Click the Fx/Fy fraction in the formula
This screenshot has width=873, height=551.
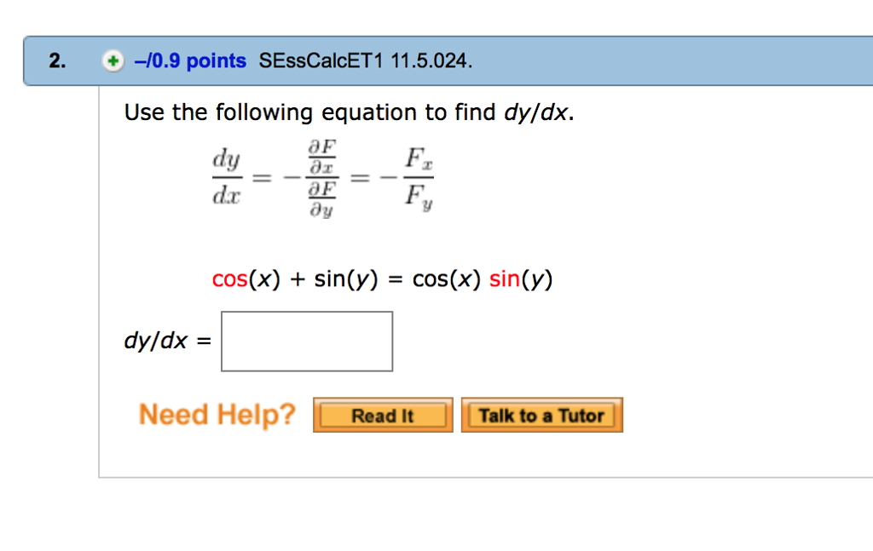pyautogui.click(x=418, y=176)
